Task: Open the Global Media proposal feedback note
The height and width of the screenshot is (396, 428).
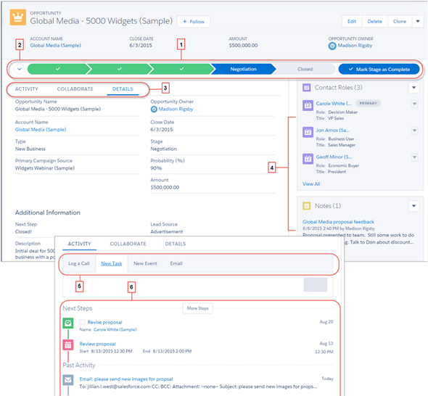Action: pos(338,222)
